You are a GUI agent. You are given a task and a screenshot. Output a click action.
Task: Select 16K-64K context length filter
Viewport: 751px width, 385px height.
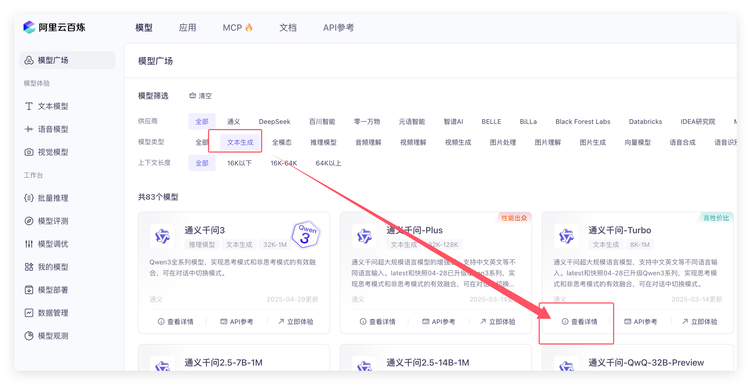click(284, 163)
